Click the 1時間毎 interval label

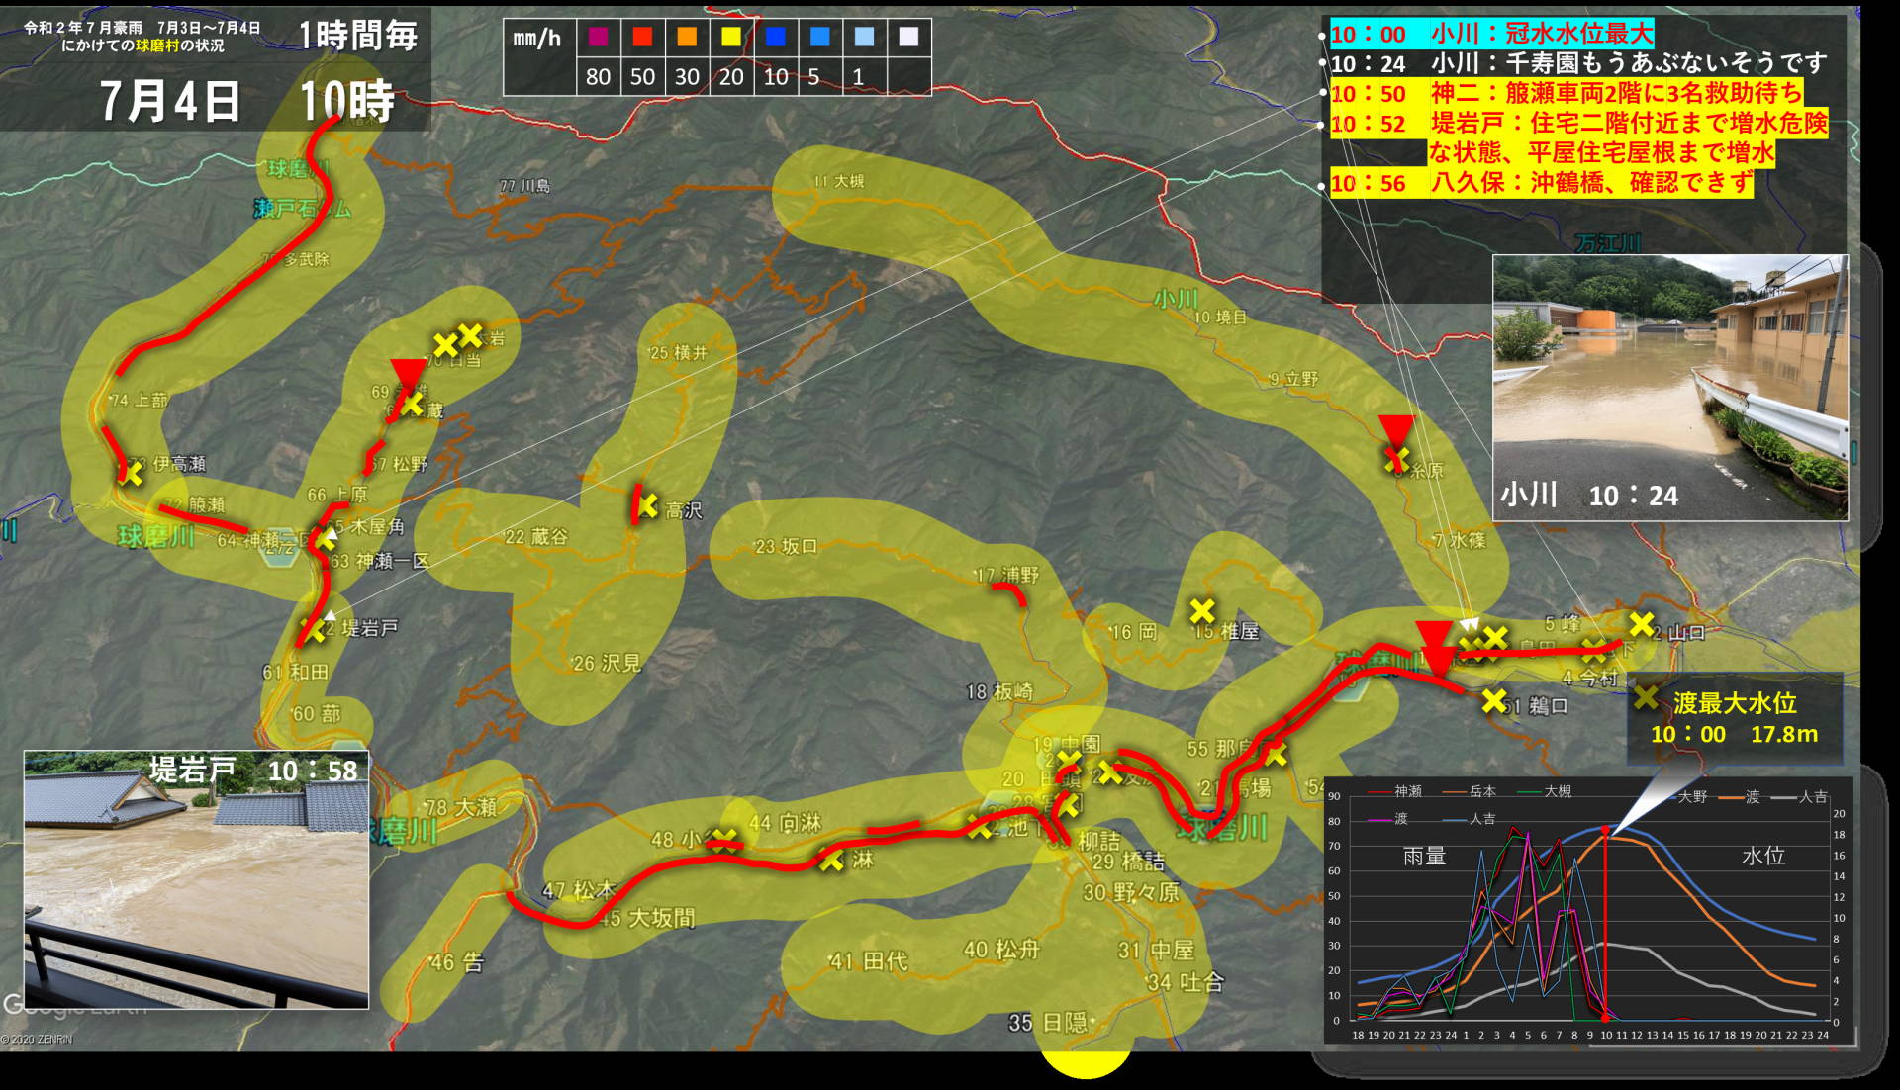358,36
